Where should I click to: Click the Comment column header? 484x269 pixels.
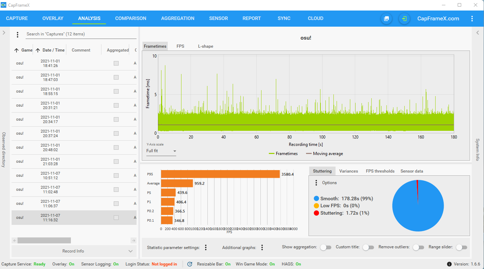(x=81, y=50)
